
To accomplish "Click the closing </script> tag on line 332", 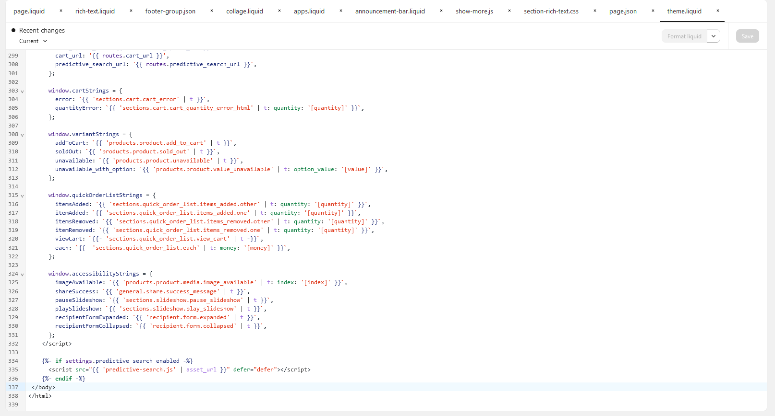I will click(x=57, y=344).
